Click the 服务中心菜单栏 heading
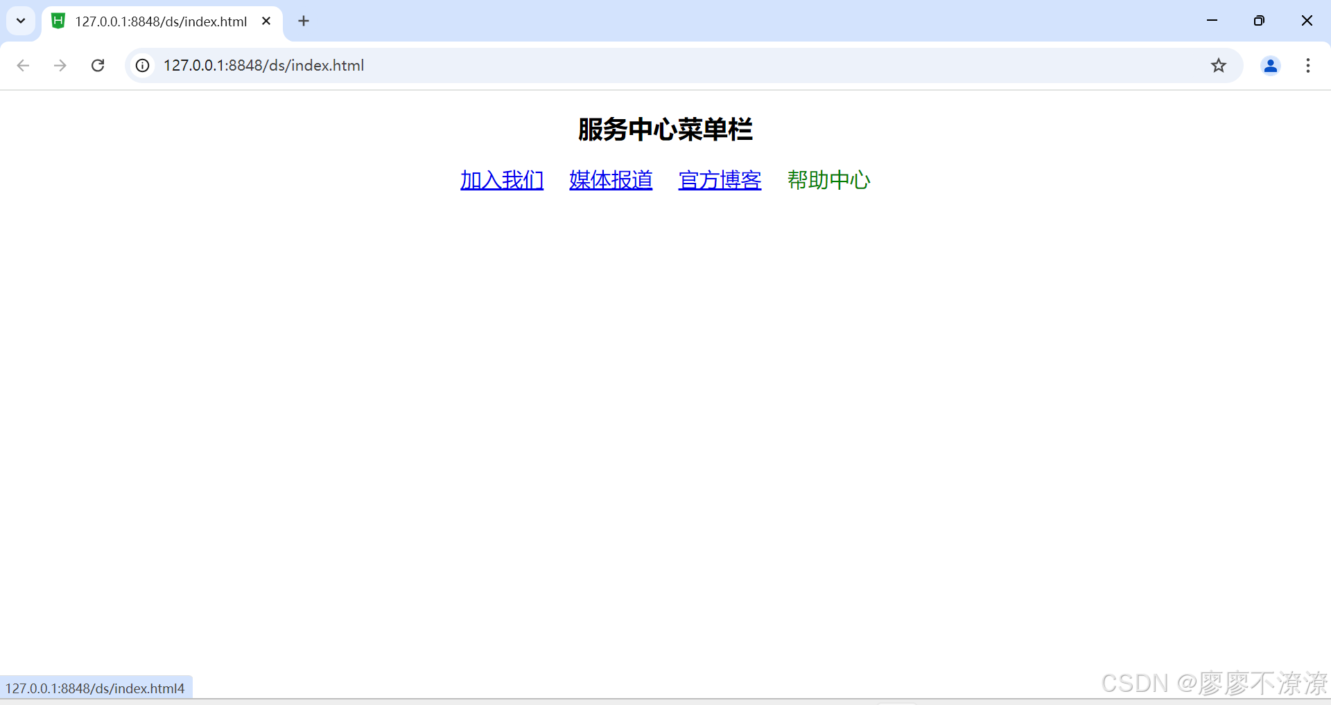Image resolution: width=1331 pixels, height=705 pixels. click(665, 130)
